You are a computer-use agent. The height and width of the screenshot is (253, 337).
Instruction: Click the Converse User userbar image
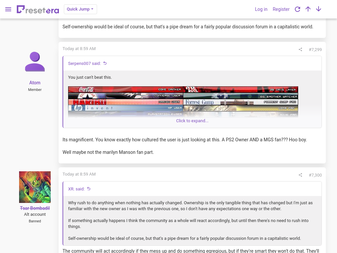pyautogui.click(x=125, y=96)
